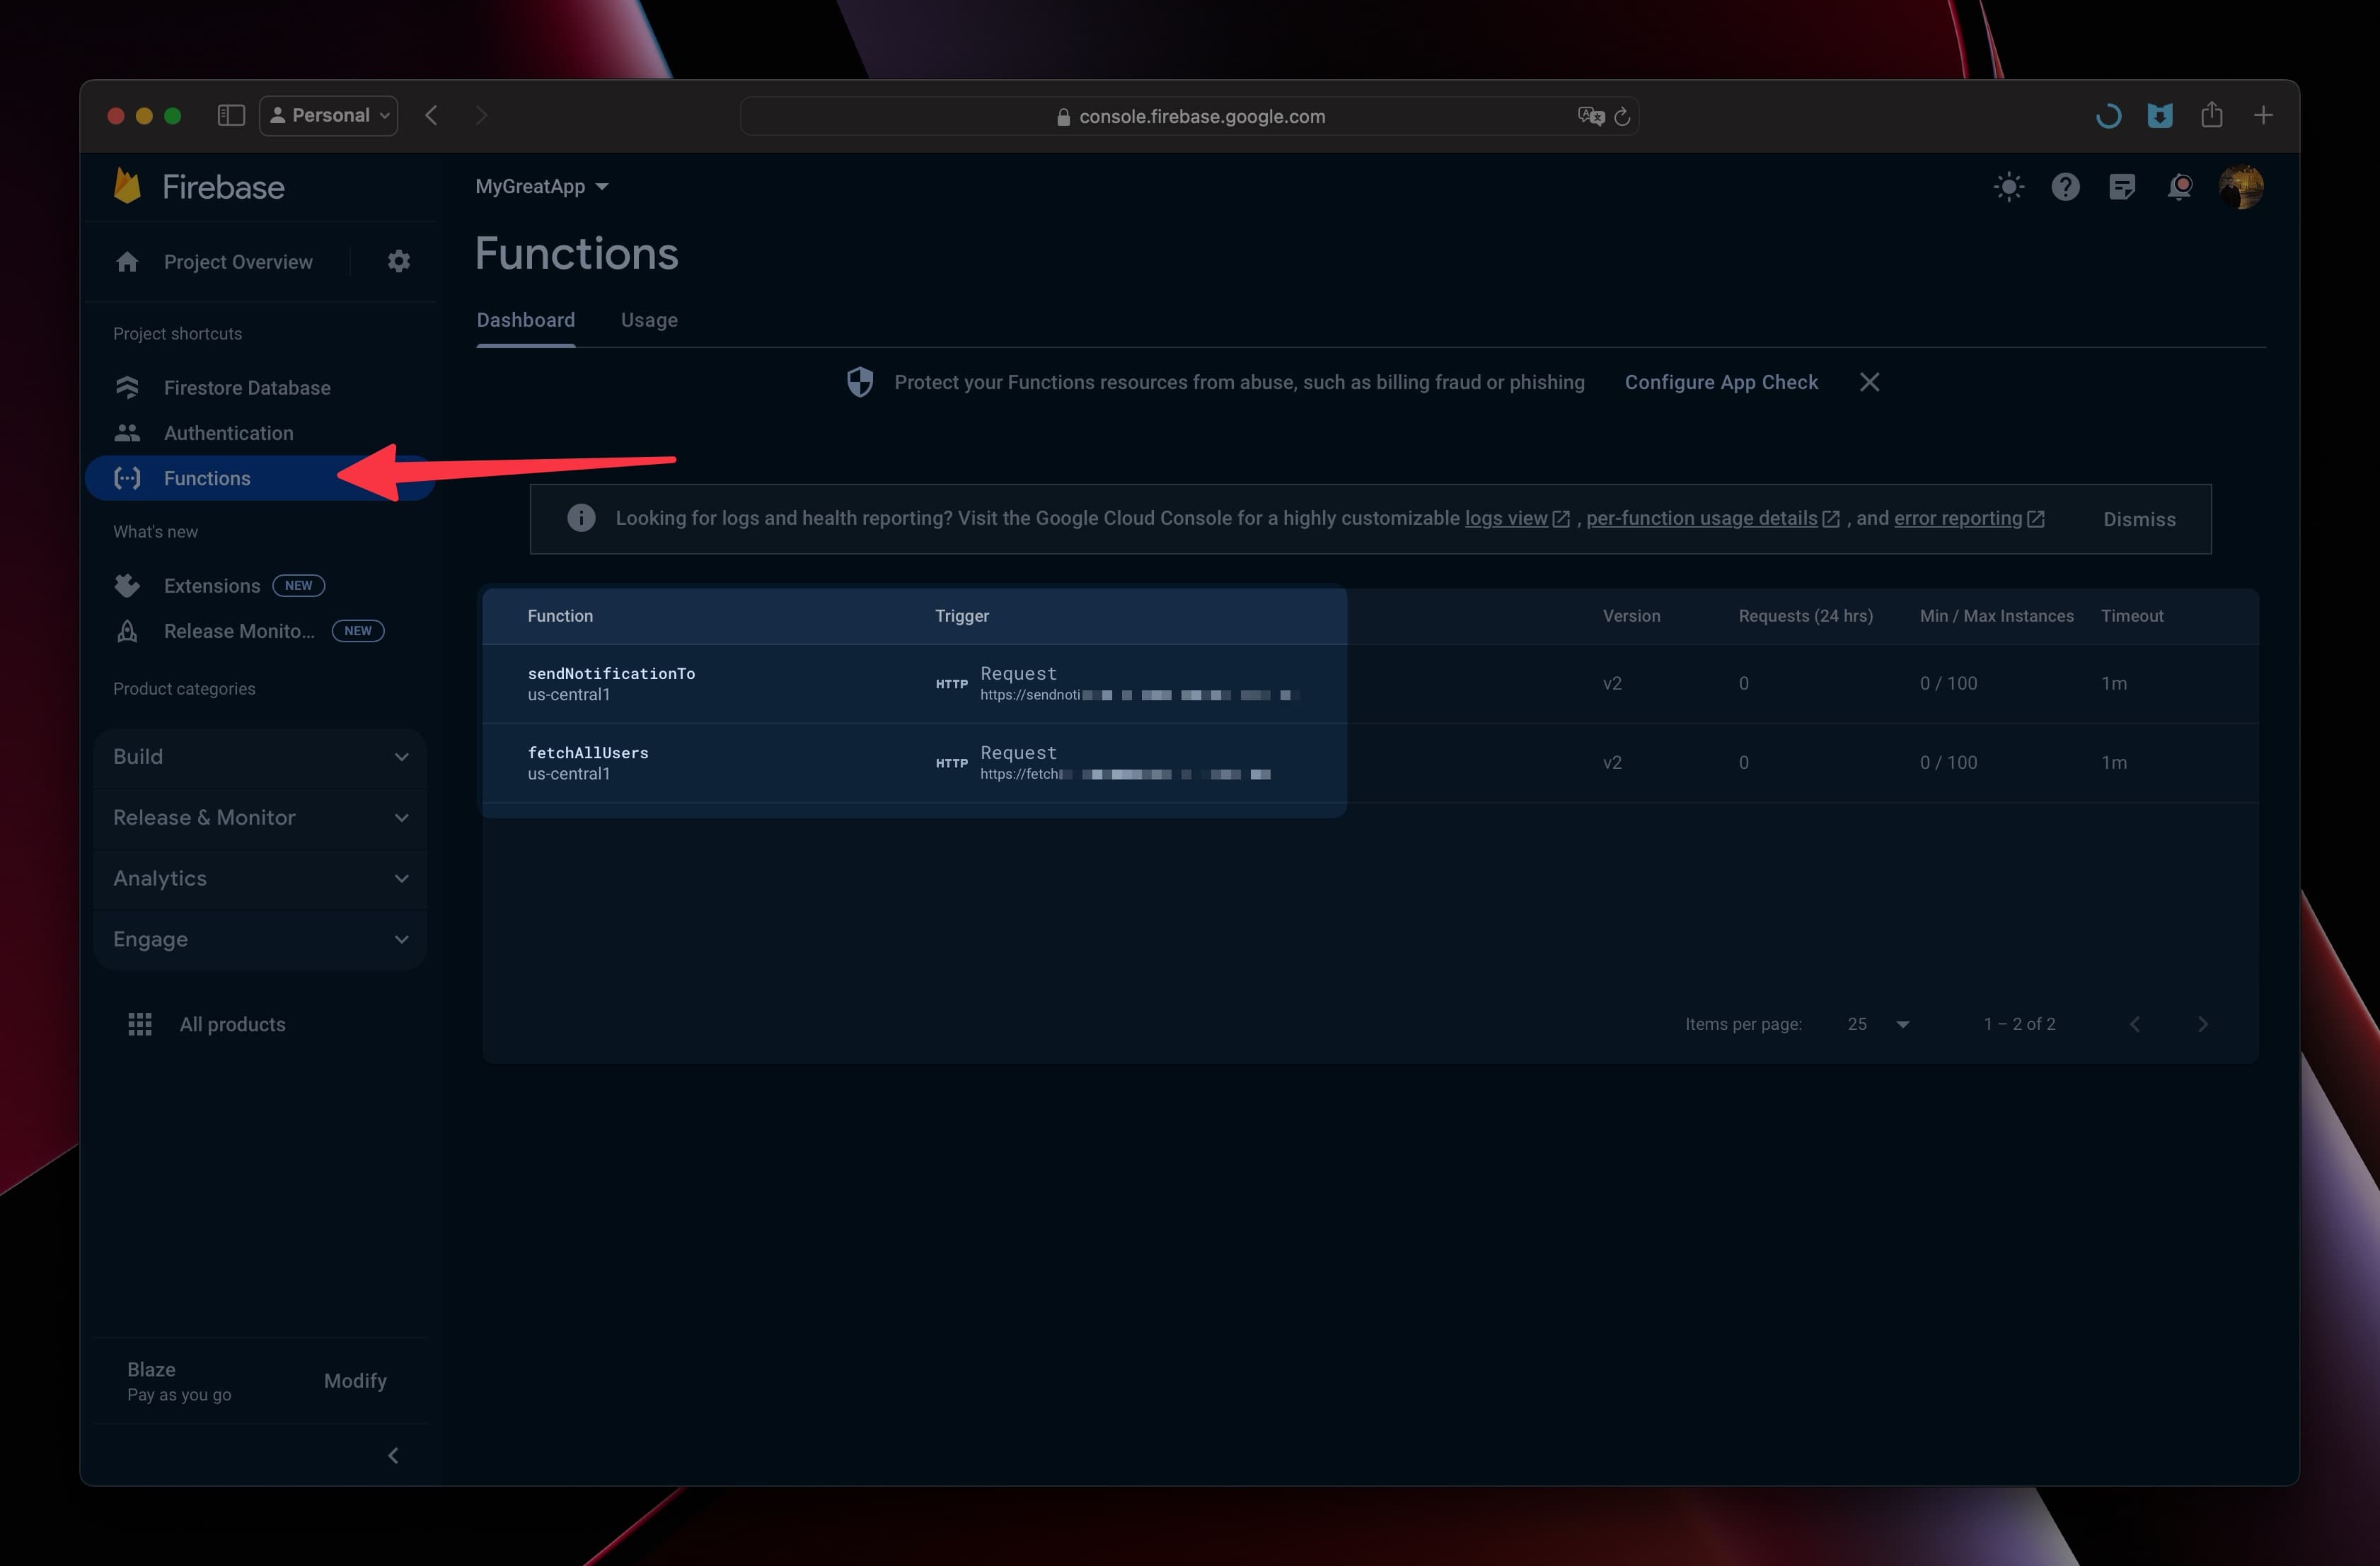Click the user profile avatar icon
Image resolution: width=2380 pixels, height=1566 pixels.
[x=2240, y=187]
